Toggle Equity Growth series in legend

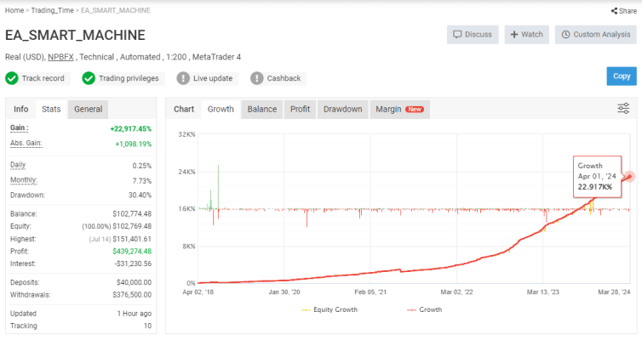(330, 310)
